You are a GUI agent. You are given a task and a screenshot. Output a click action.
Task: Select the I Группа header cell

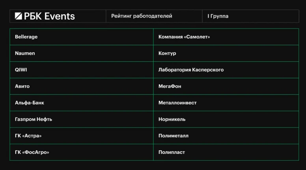click(250, 16)
